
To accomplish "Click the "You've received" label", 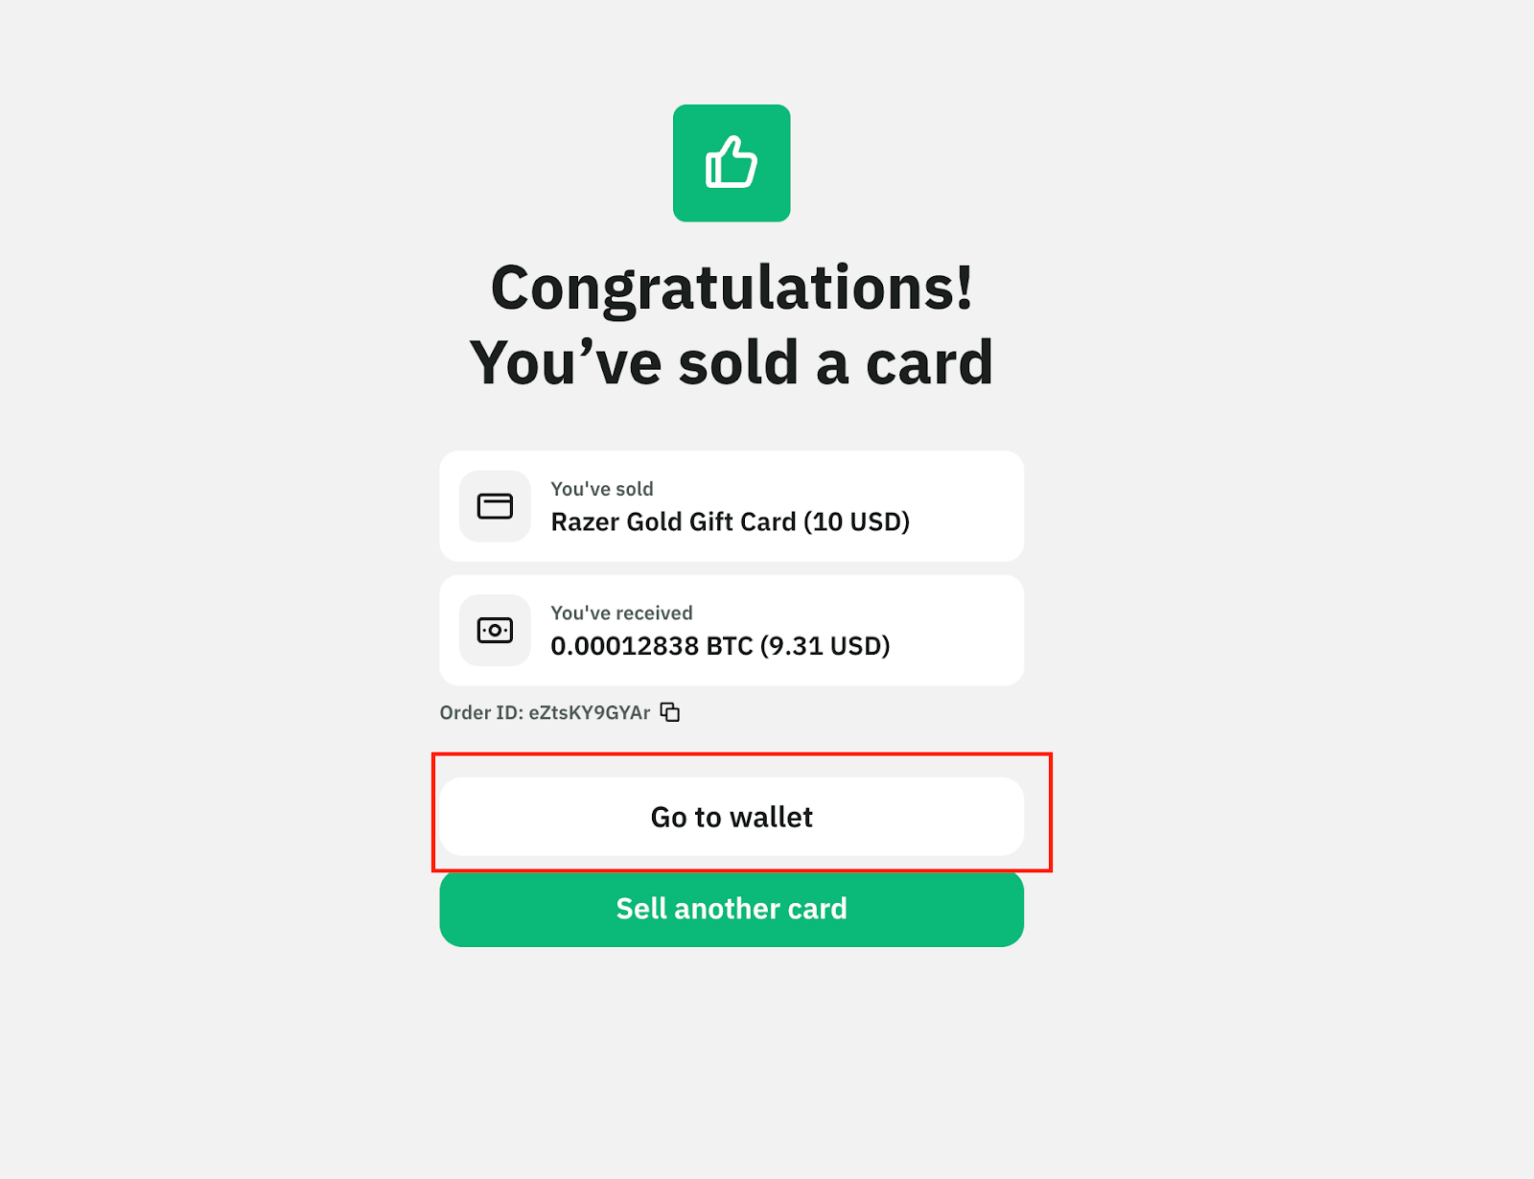I will coord(621,613).
